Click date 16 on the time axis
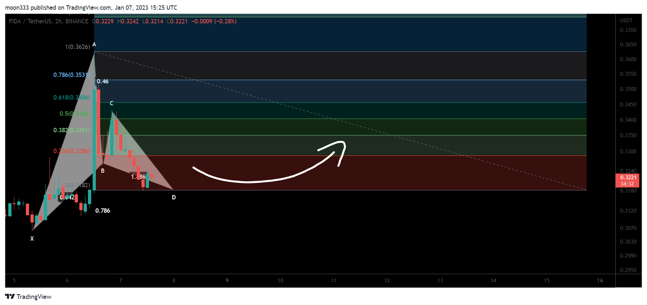This screenshot has height=305, width=647. pos(600,281)
